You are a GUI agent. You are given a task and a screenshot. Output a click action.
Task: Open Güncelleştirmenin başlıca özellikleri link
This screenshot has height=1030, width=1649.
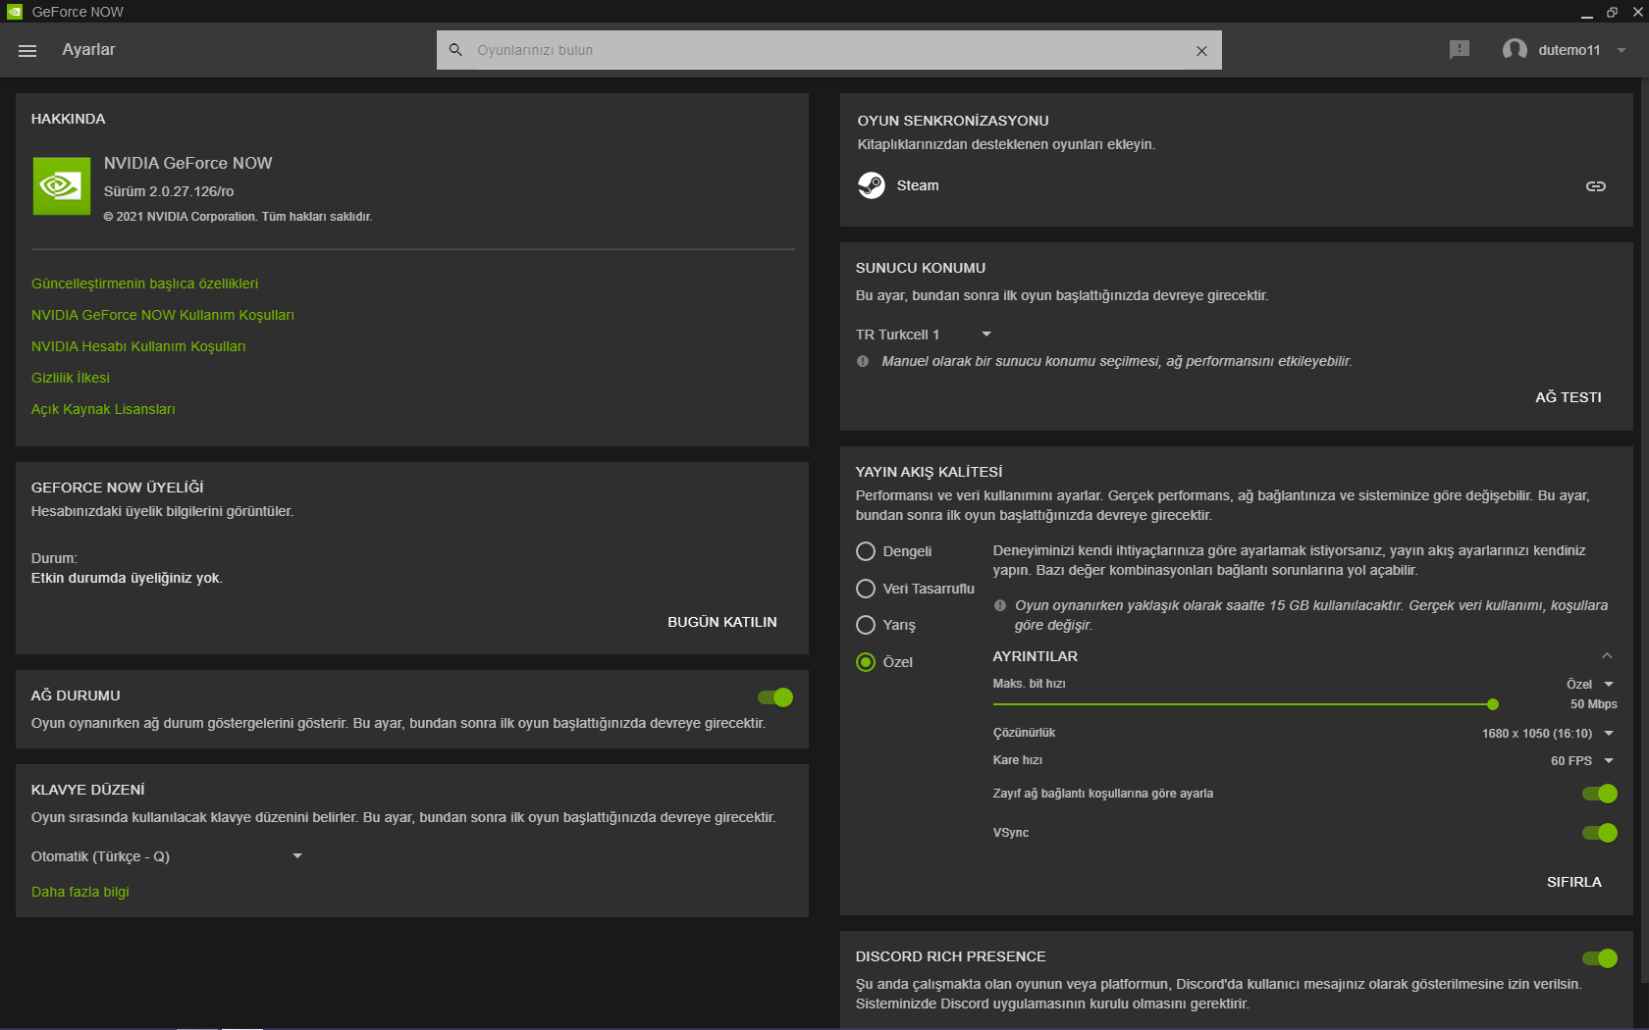(x=144, y=283)
